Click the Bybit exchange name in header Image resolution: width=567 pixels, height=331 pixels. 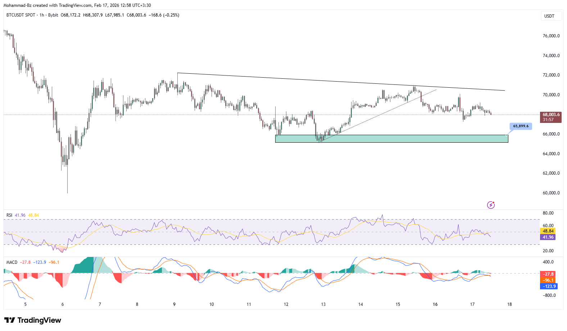pyautogui.click(x=53, y=15)
